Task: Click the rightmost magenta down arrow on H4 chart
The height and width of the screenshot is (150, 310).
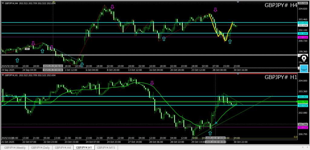Action: click(215, 10)
